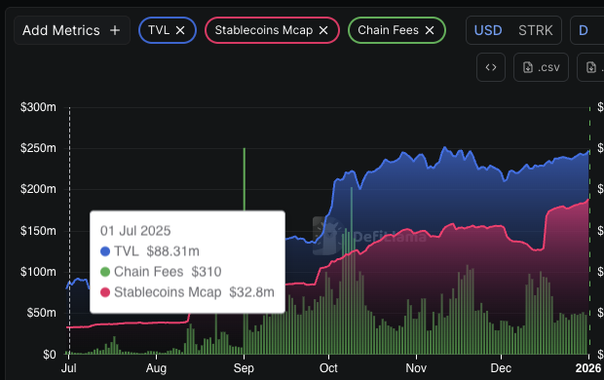
Task: Click the partially visible second file download icon
Action: (591, 67)
